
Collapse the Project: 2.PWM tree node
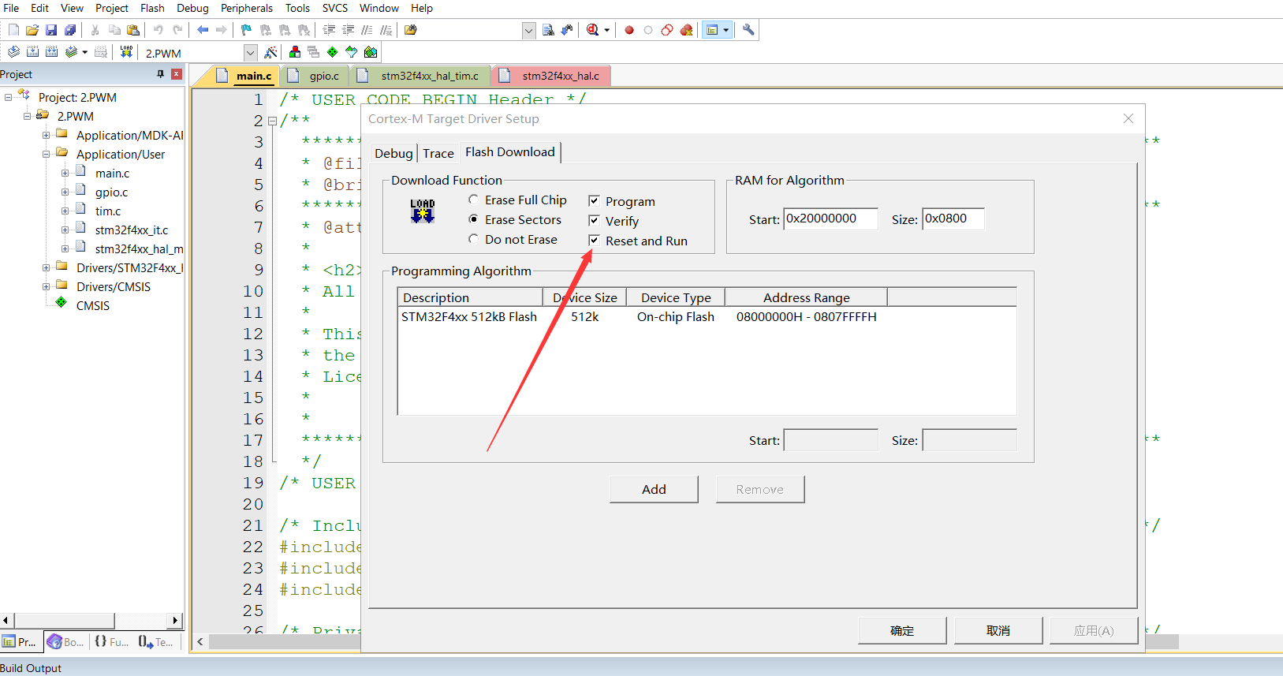[8, 97]
